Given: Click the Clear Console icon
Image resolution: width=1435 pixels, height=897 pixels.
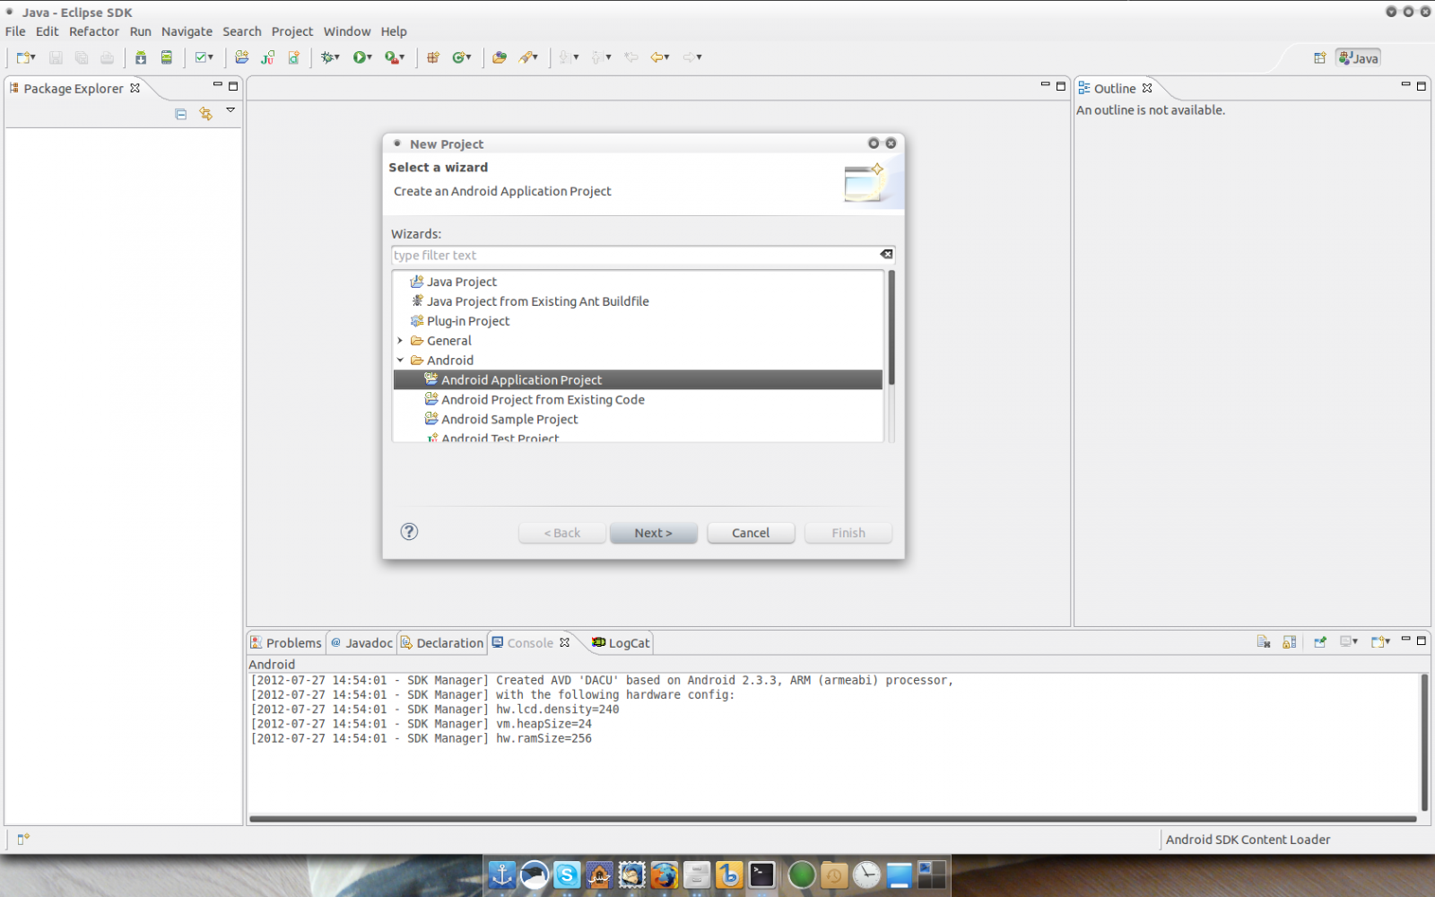Looking at the screenshot, I should click(1264, 642).
